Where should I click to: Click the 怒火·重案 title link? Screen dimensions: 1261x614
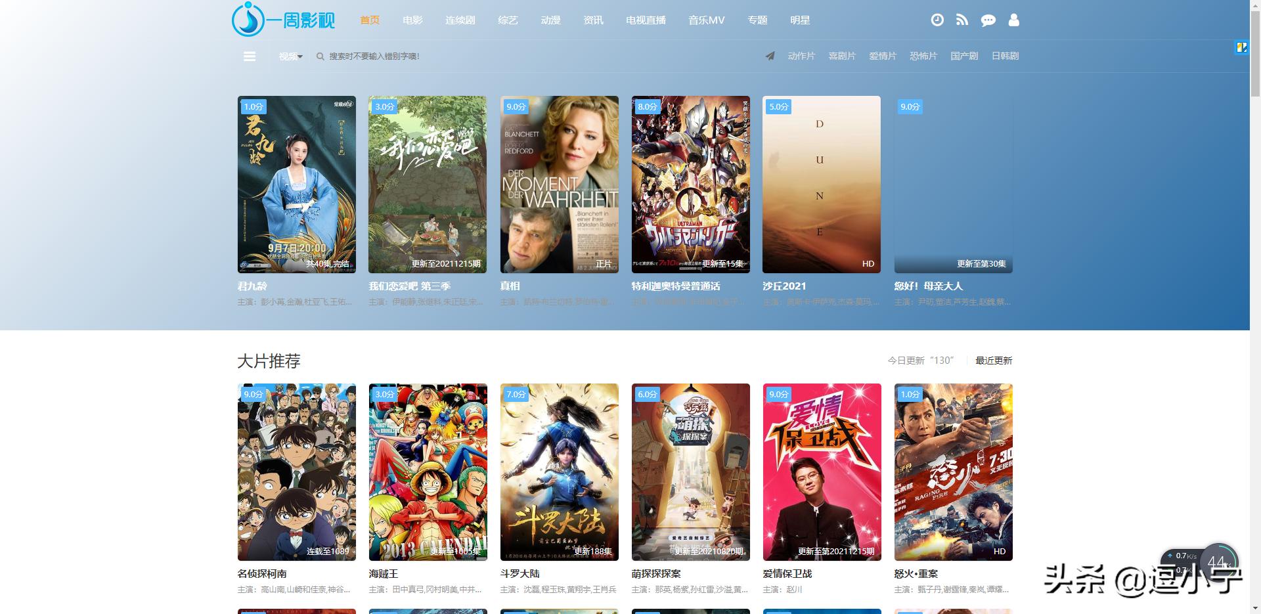[916, 574]
